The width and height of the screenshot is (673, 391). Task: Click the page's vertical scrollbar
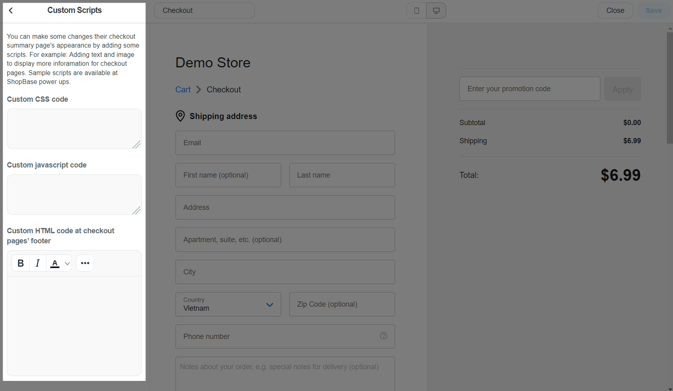670,88
